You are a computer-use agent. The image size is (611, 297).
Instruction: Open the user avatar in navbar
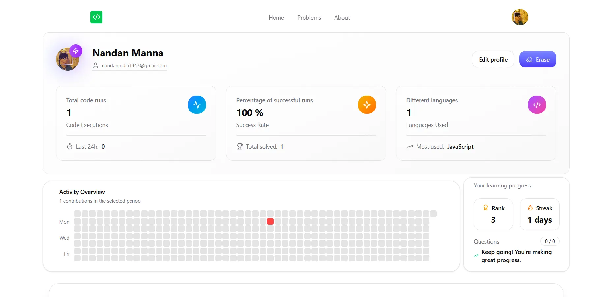[520, 17]
